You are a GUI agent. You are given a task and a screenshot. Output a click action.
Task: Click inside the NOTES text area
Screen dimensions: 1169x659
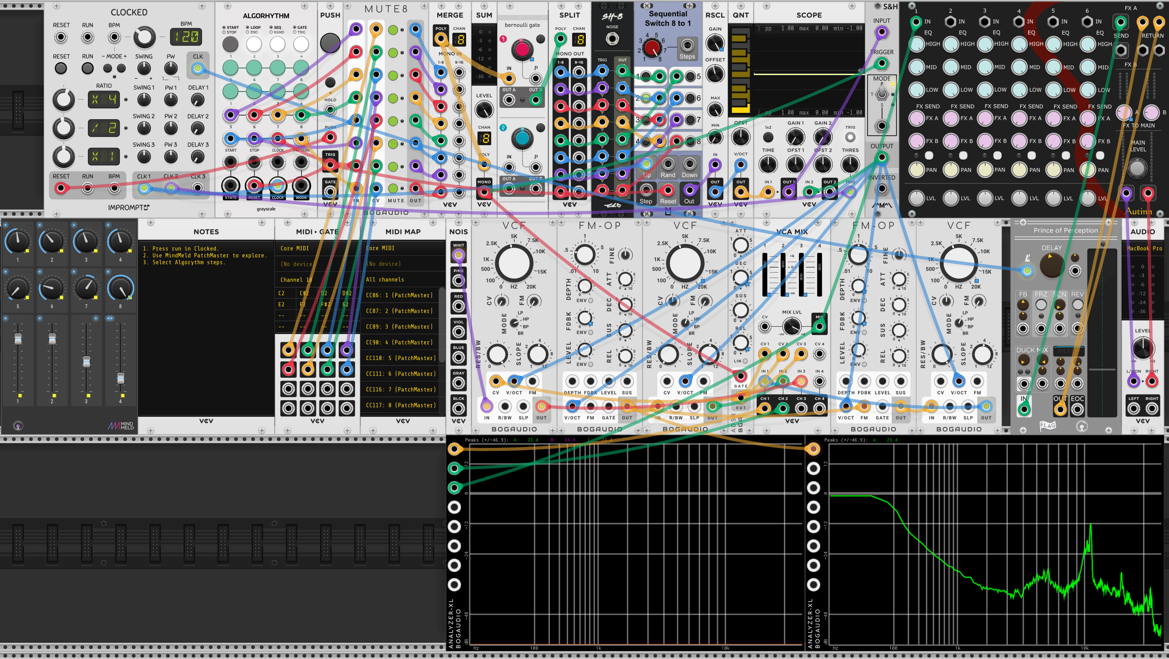[x=206, y=328]
